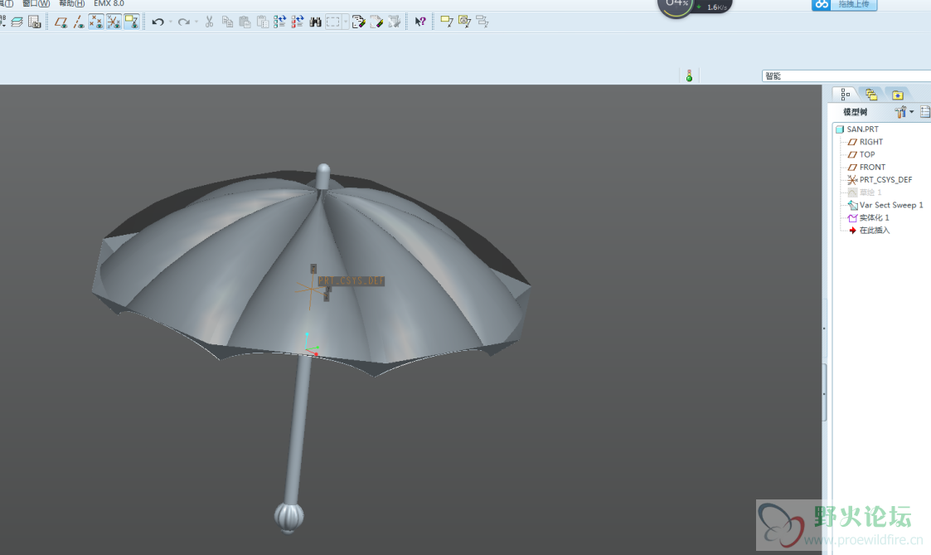Screen dimensions: 931x555
Task: Click the navigator panel collapse handle
Action: [x=824, y=392]
